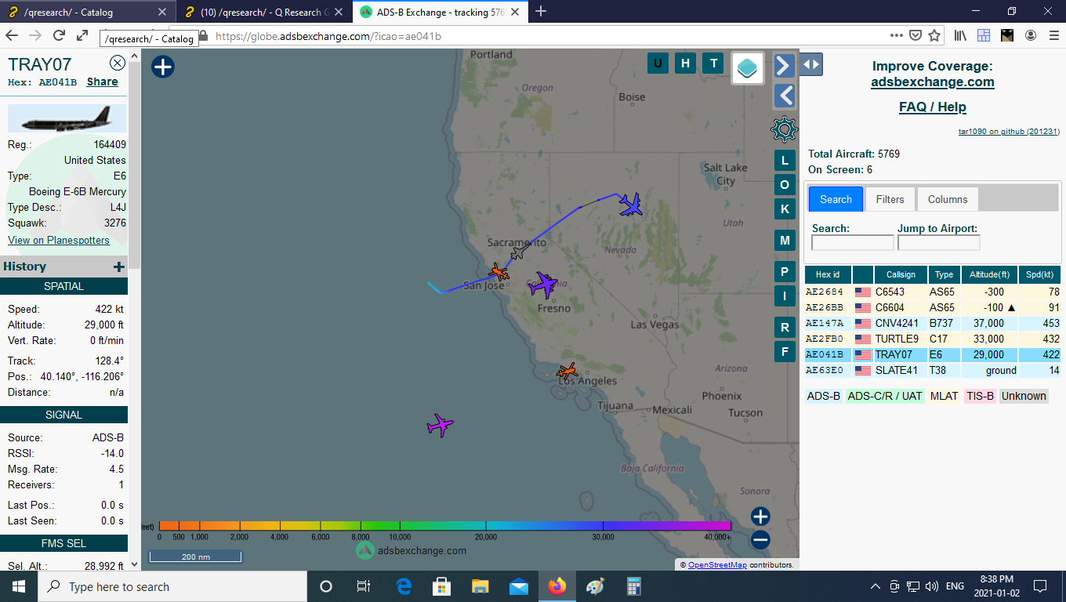Open the page actions three-dots menu
Viewport: 1066px width, 602px height.
point(897,35)
